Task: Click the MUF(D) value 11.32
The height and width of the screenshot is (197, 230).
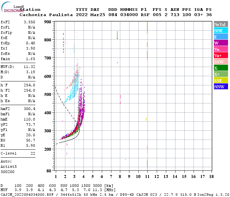Action: 30,67
